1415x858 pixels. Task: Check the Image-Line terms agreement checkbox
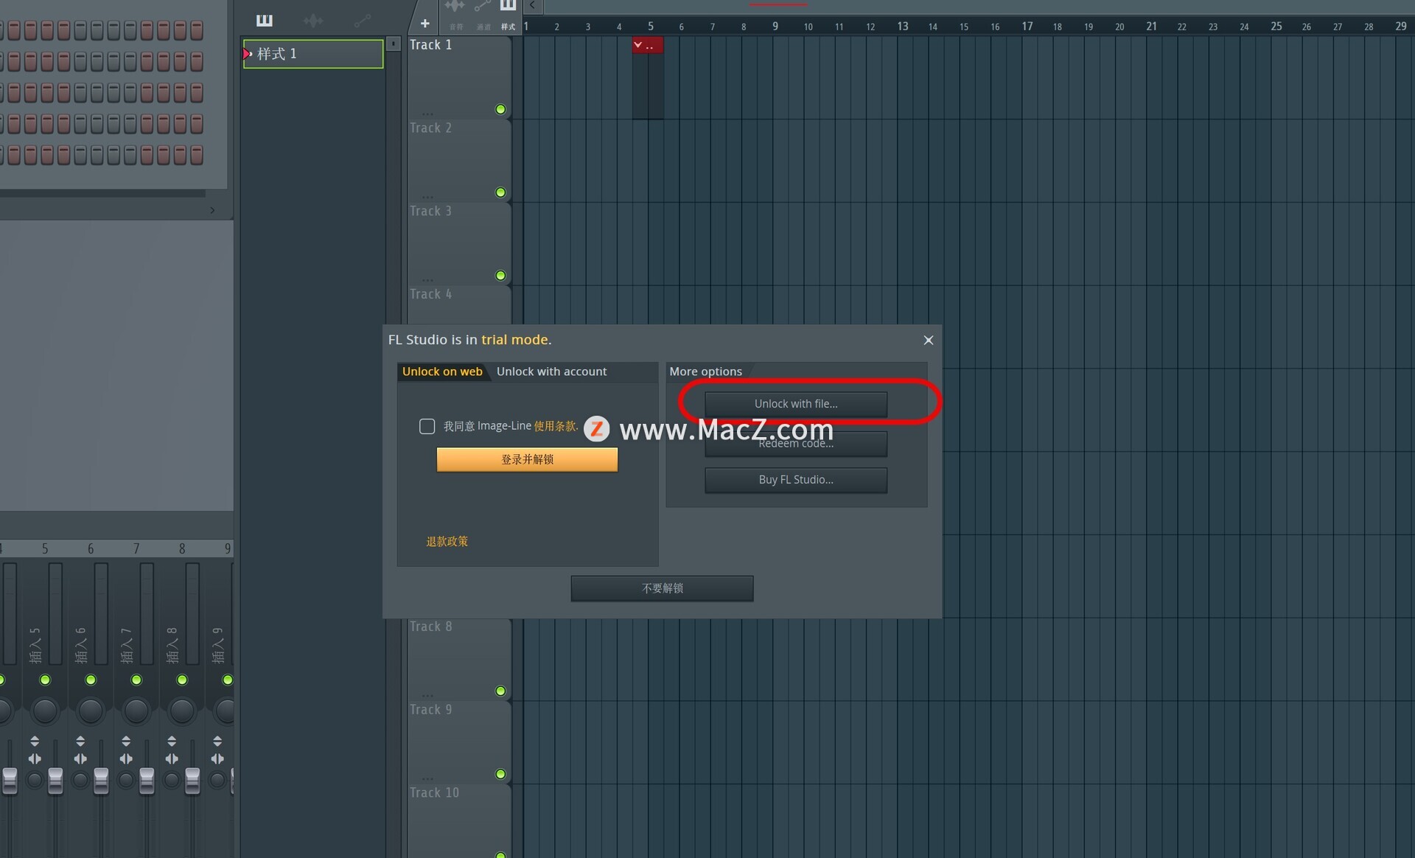coord(427,426)
